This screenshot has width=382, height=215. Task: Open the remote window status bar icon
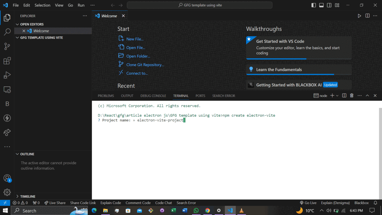click(x=5, y=203)
